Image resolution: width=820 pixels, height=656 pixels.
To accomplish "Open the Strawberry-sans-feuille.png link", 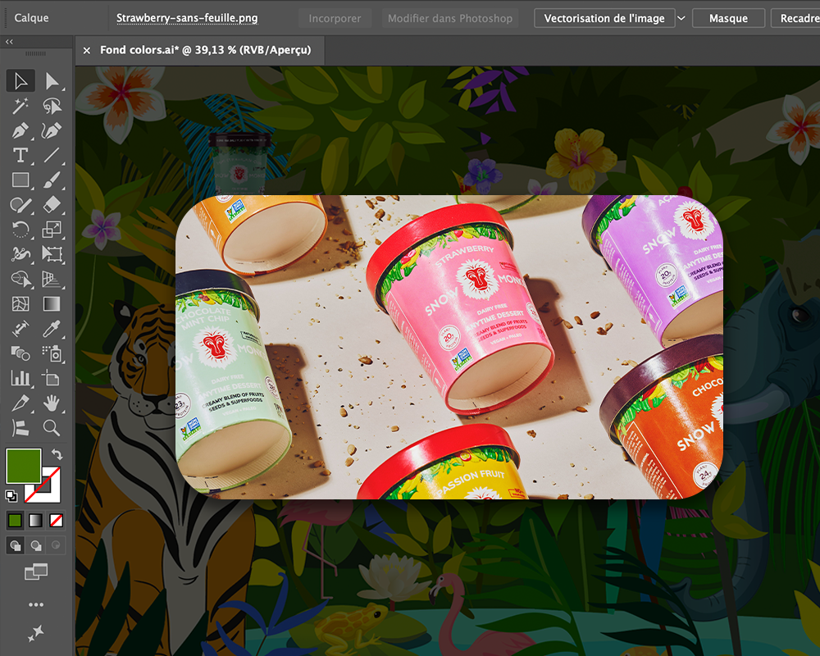I will [187, 18].
